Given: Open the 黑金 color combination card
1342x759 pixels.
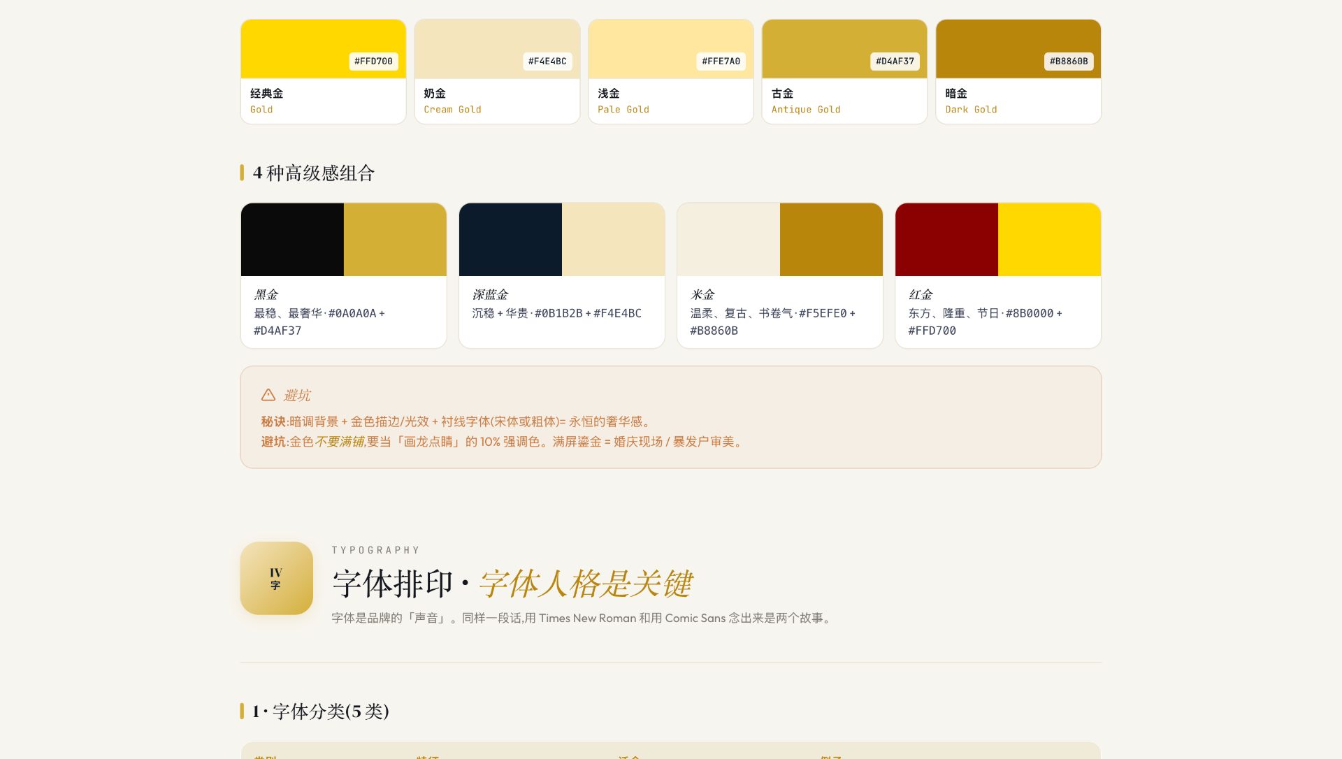Looking at the screenshot, I should 344,275.
